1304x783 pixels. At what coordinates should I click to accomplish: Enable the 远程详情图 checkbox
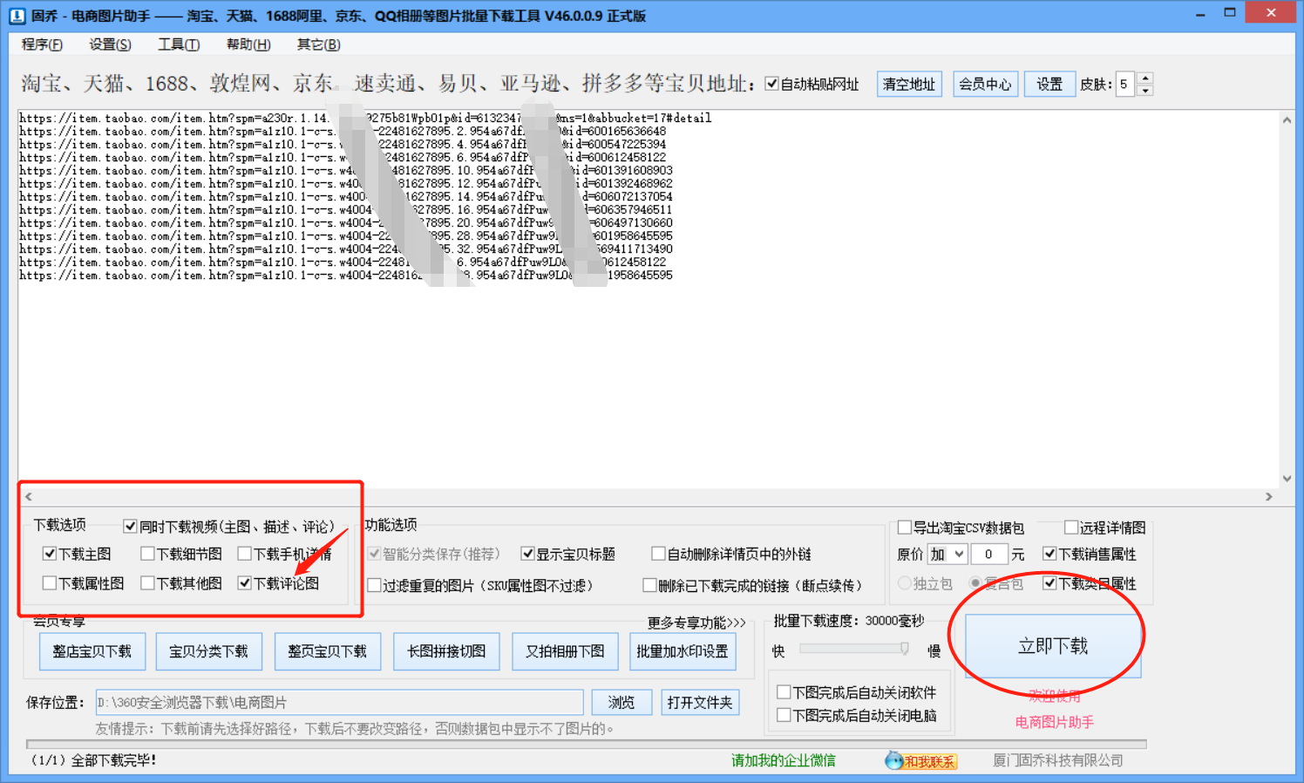coord(1071,528)
